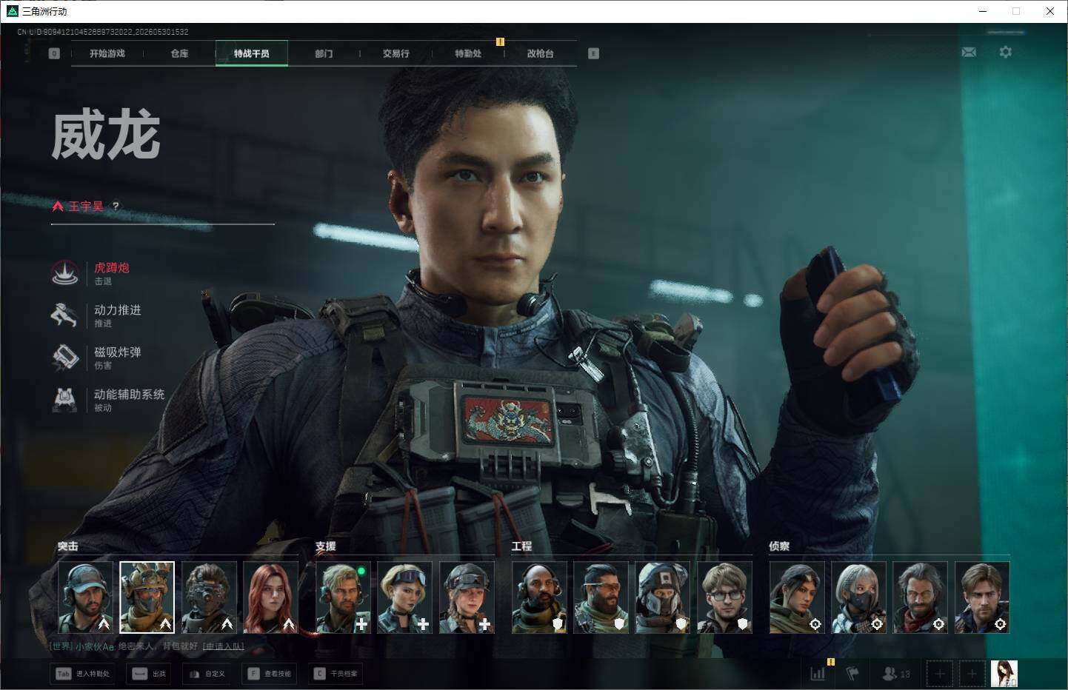Click the first empty squad slot plus
Screen dimensions: 1068x690
[940, 674]
